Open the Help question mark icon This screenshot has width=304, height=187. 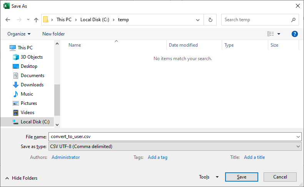click(x=295, y=34)
